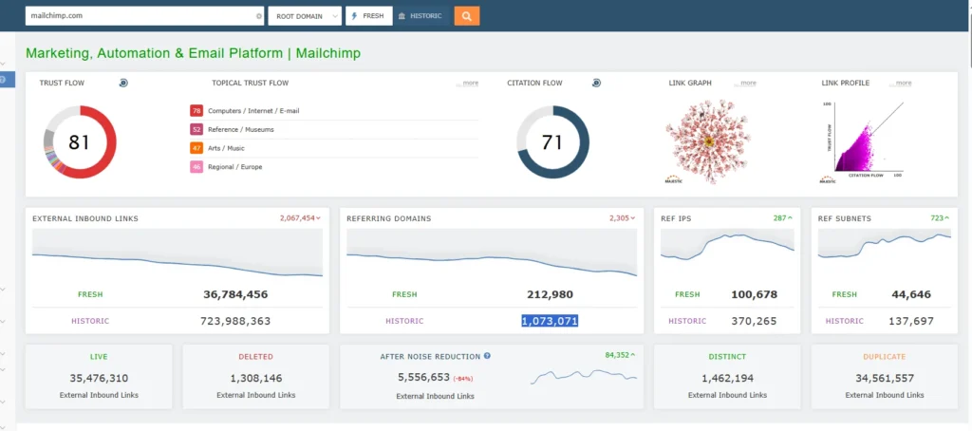This screenshot has width=972, height=431.
Task: Expand the External Inbound Links change indicator
Action: point(300,218)
